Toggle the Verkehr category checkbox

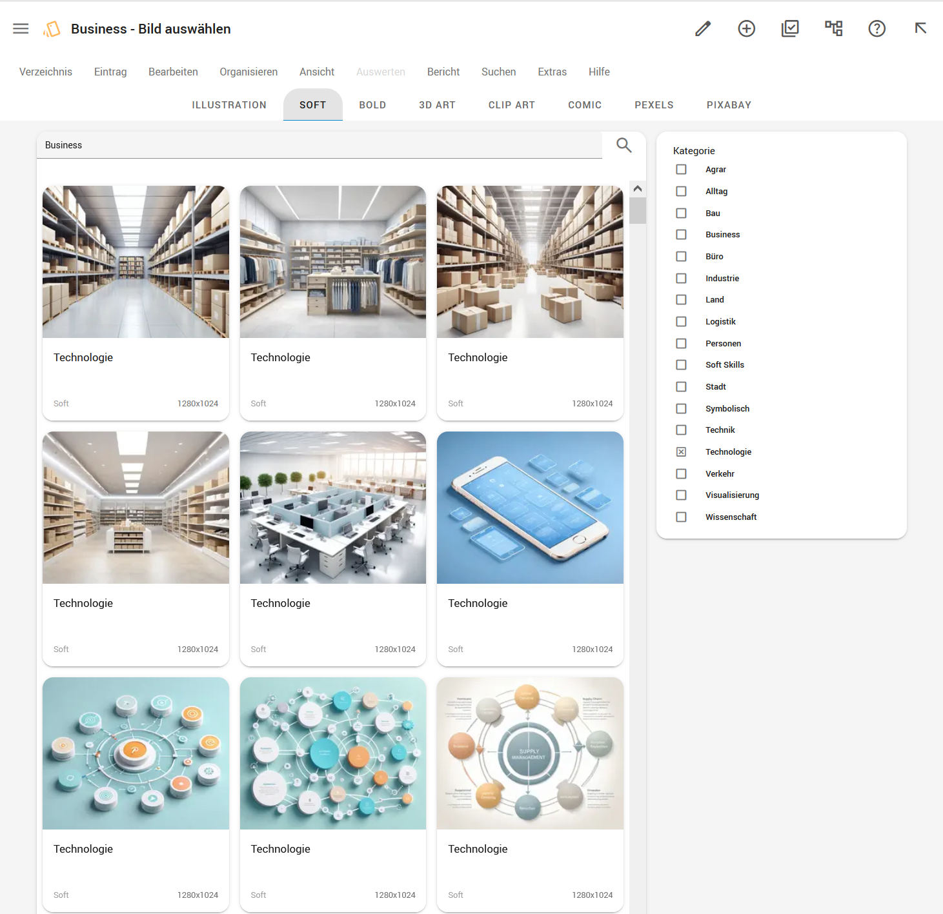point(681,473)
